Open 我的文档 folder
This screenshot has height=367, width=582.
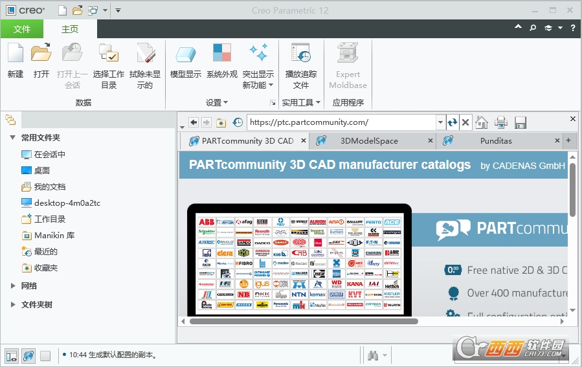tap(43, 186)
